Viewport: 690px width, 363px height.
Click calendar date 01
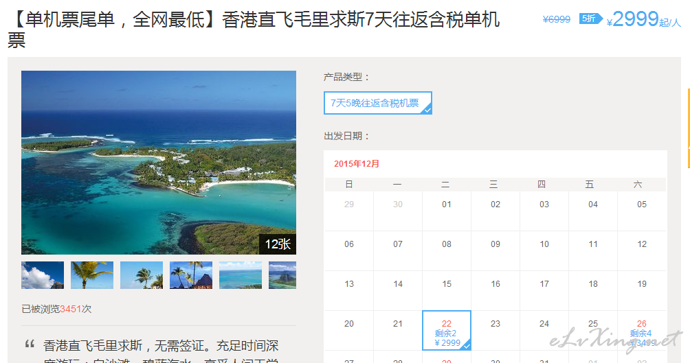pyautogui.click(x=447, y=204)
